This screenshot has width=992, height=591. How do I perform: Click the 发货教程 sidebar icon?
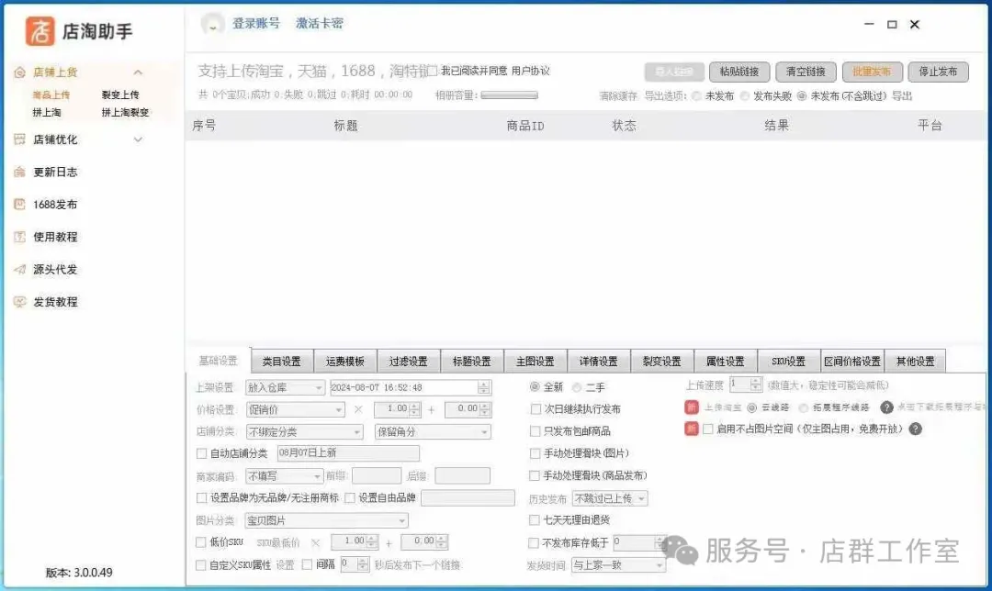[19, 302]
